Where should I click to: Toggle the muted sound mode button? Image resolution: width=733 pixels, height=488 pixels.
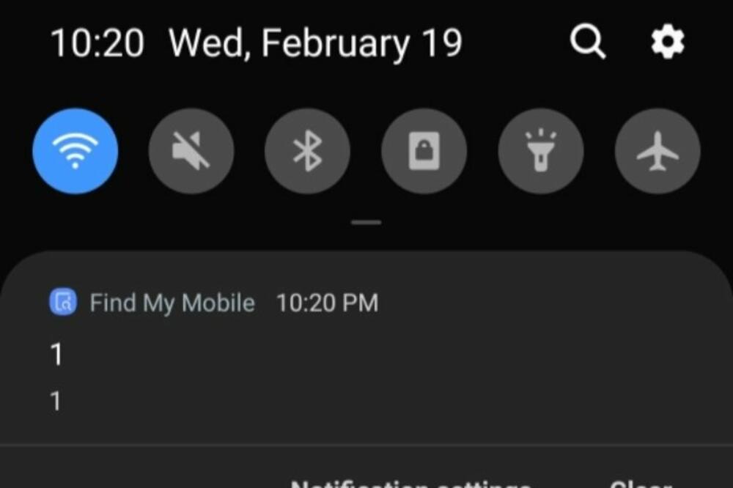pyautogui.click(x=191, y=150)
